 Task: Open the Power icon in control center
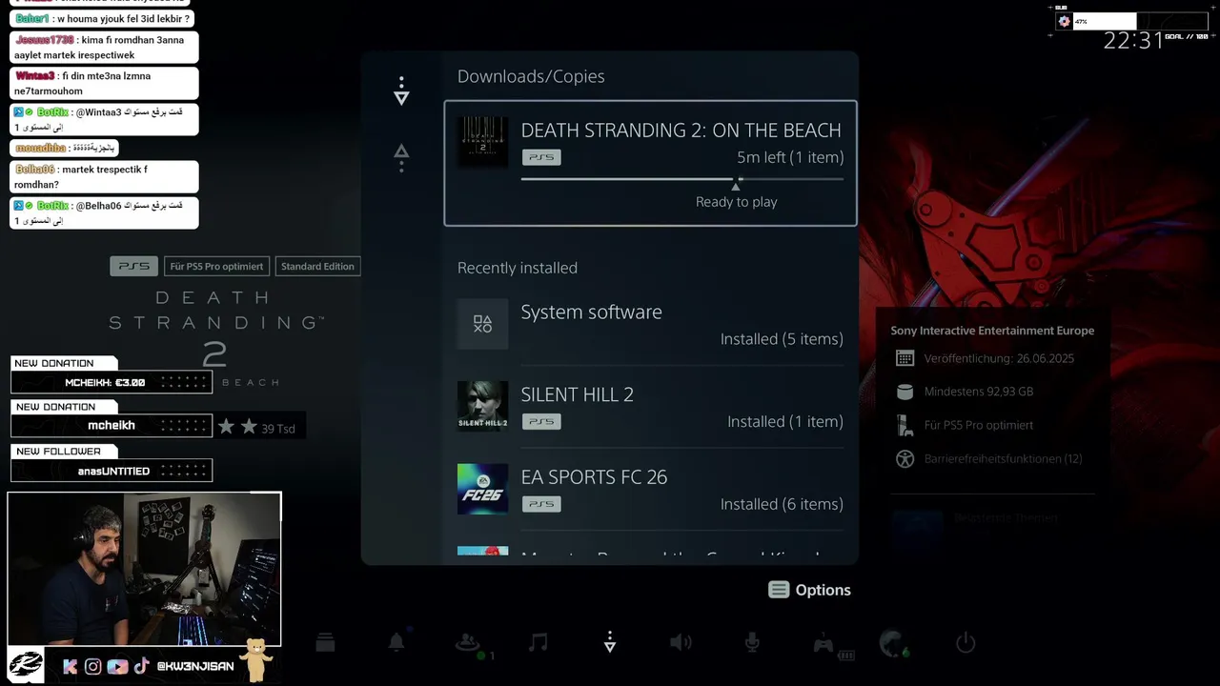click(x=966, y=643)
